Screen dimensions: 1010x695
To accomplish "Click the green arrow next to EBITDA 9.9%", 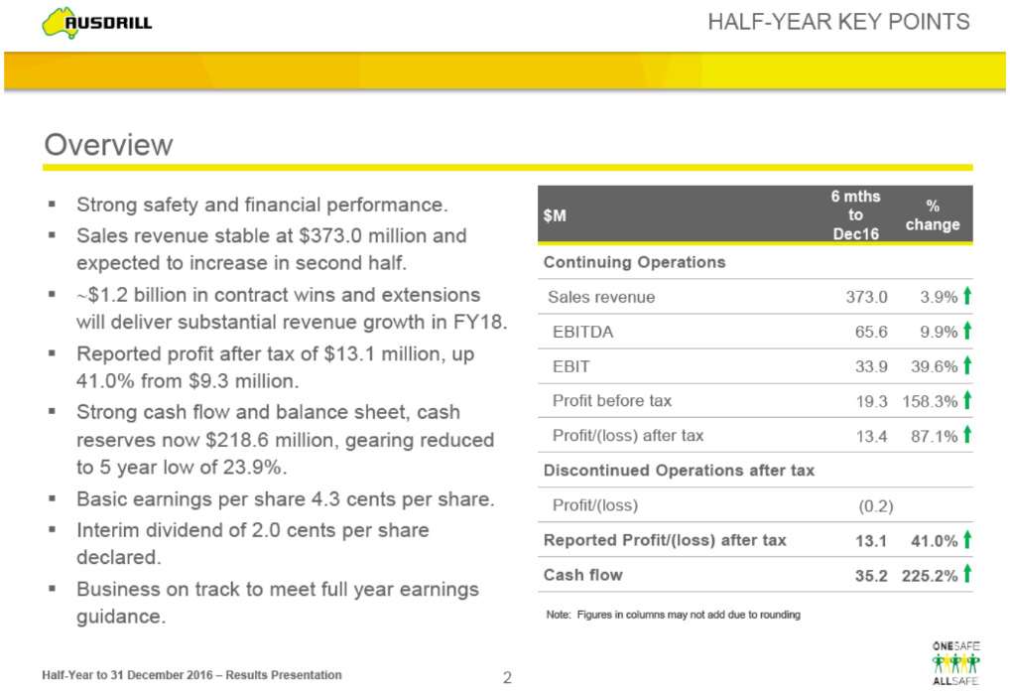I will point(967,332).
